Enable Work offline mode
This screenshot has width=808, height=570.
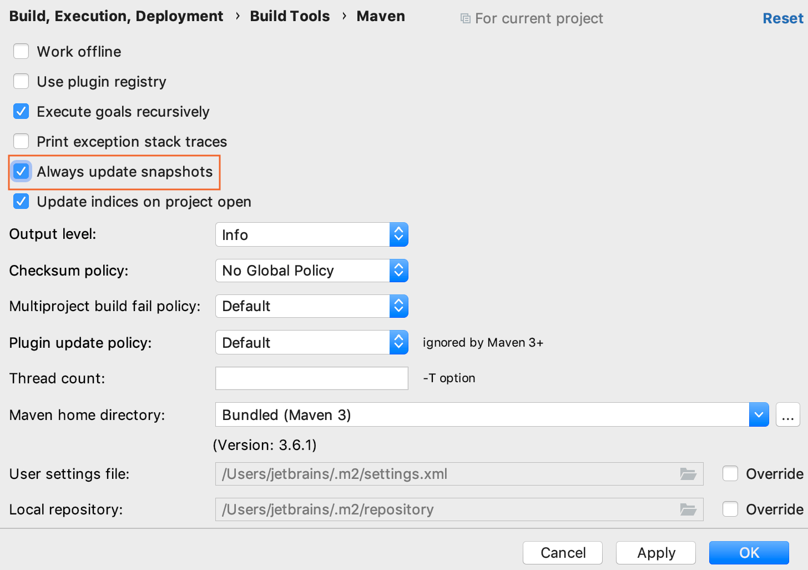click(x=21, y=51)
